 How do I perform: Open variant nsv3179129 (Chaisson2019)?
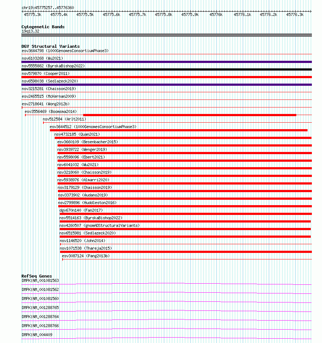pos(85,187)
